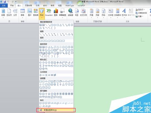
Task: Open the 屏幕截图 (Screenshot) dropdown
Action: pos(63,14)
